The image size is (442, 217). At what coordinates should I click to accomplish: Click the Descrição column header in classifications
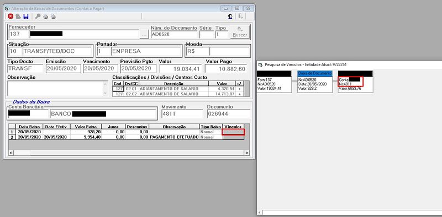[x=173, y=84]
